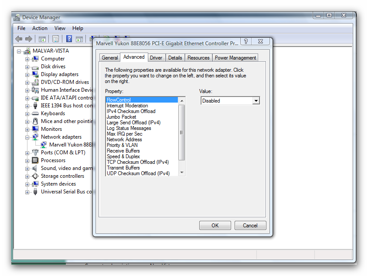Select the Processors device icon
This screenshot has height=276, width=368.
(35, 160)
